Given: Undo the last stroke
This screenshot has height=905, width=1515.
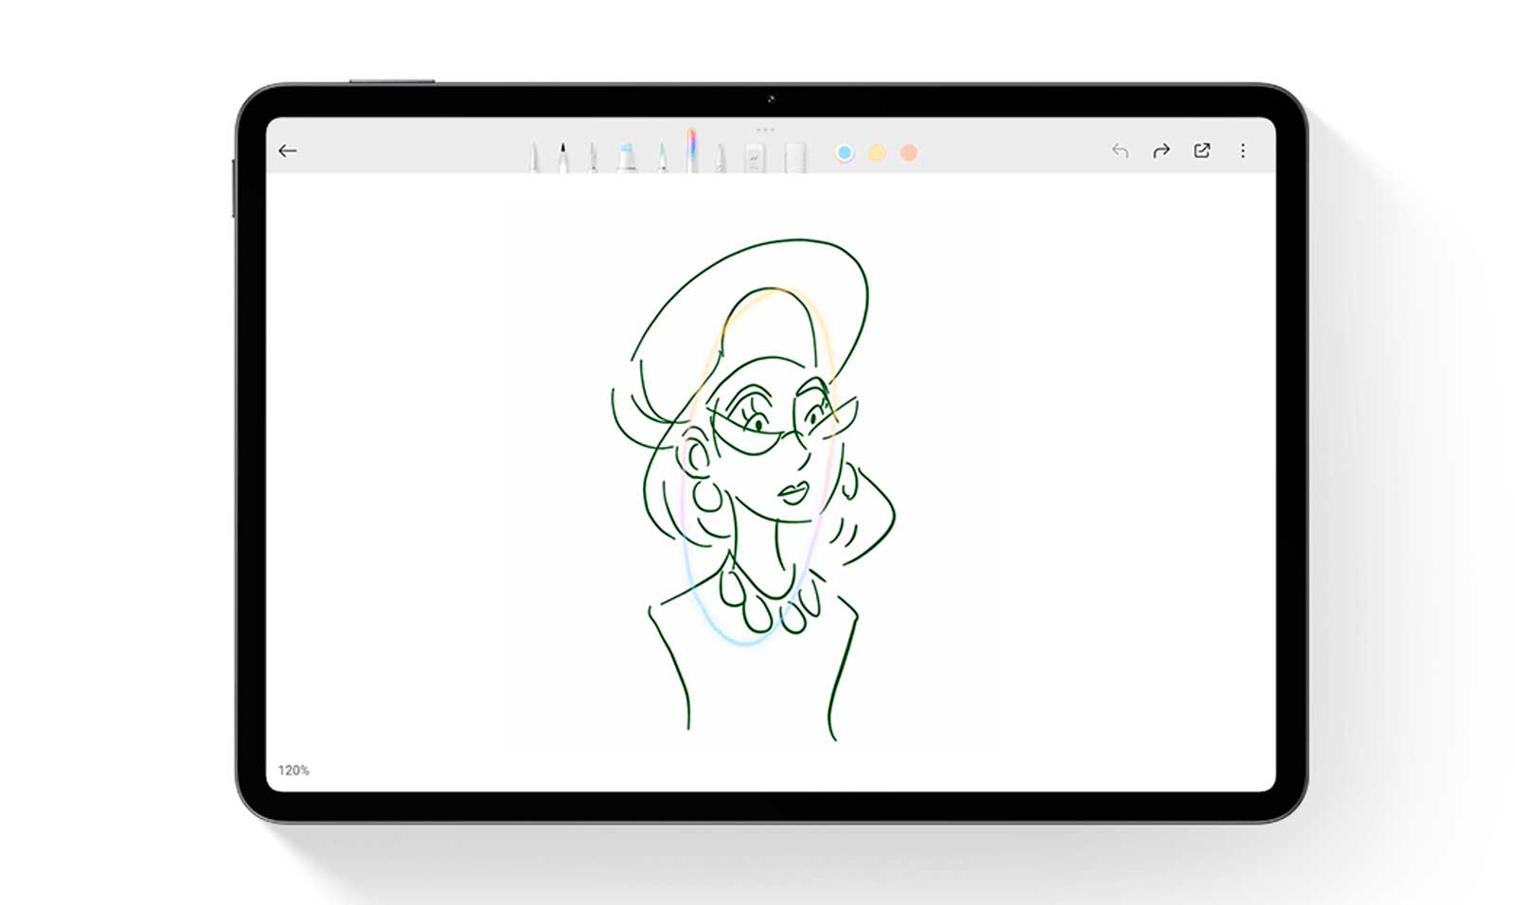Looking at the screenshot, I should pyautogui.click(x=1120, y=151).
